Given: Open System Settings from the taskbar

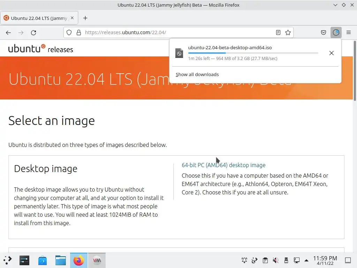Looking at the screenshot, I should click(x=24, y=260).
